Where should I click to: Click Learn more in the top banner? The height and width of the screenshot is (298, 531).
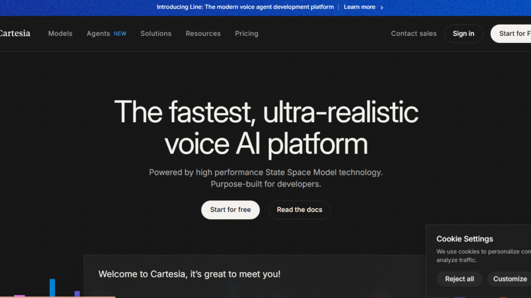click(359, 7)
